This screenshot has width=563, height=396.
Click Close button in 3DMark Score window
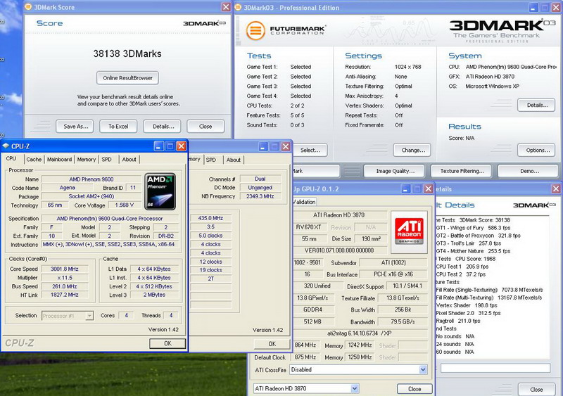205,127
